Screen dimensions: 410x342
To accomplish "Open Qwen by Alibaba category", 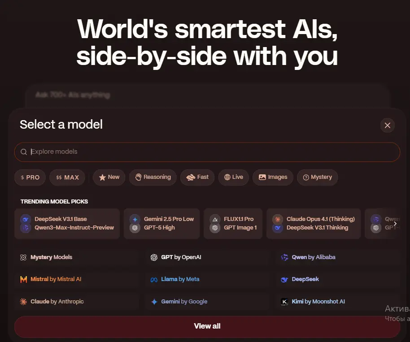I will pos(338,257).
